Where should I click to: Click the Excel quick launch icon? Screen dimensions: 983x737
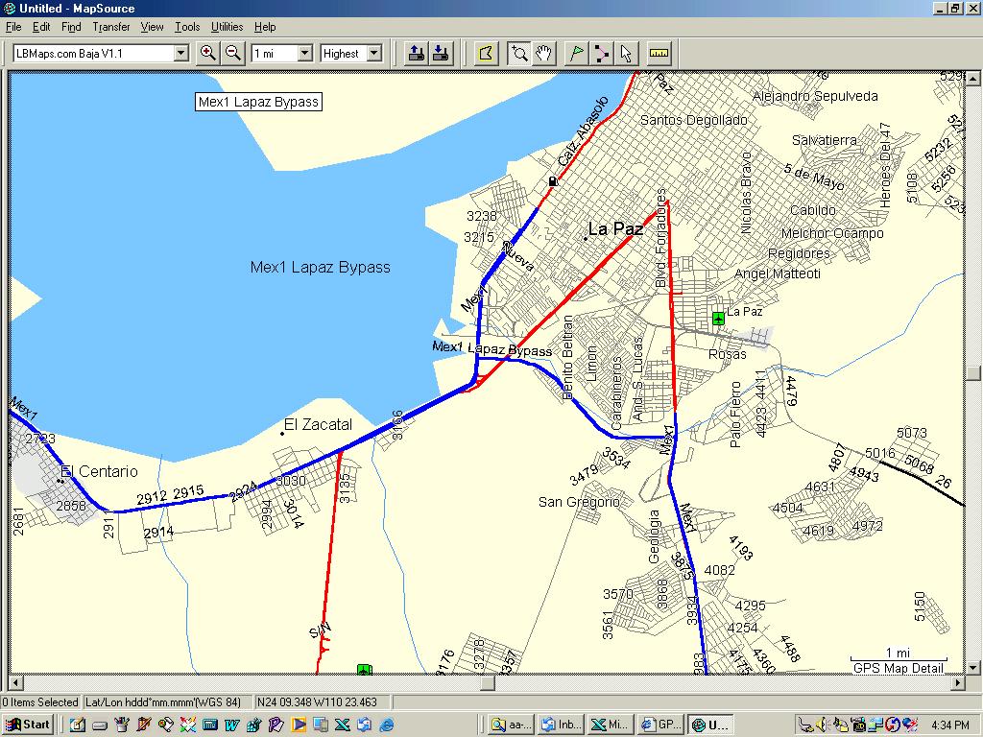tap(343, 725)
